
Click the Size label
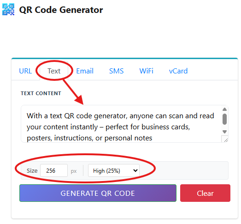click(32, 171)
